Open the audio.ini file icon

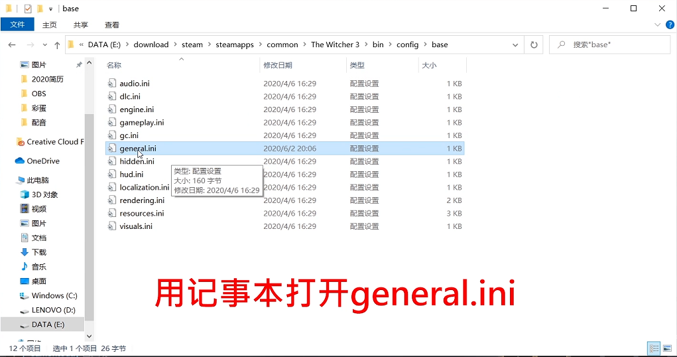(x=112, y=84)
